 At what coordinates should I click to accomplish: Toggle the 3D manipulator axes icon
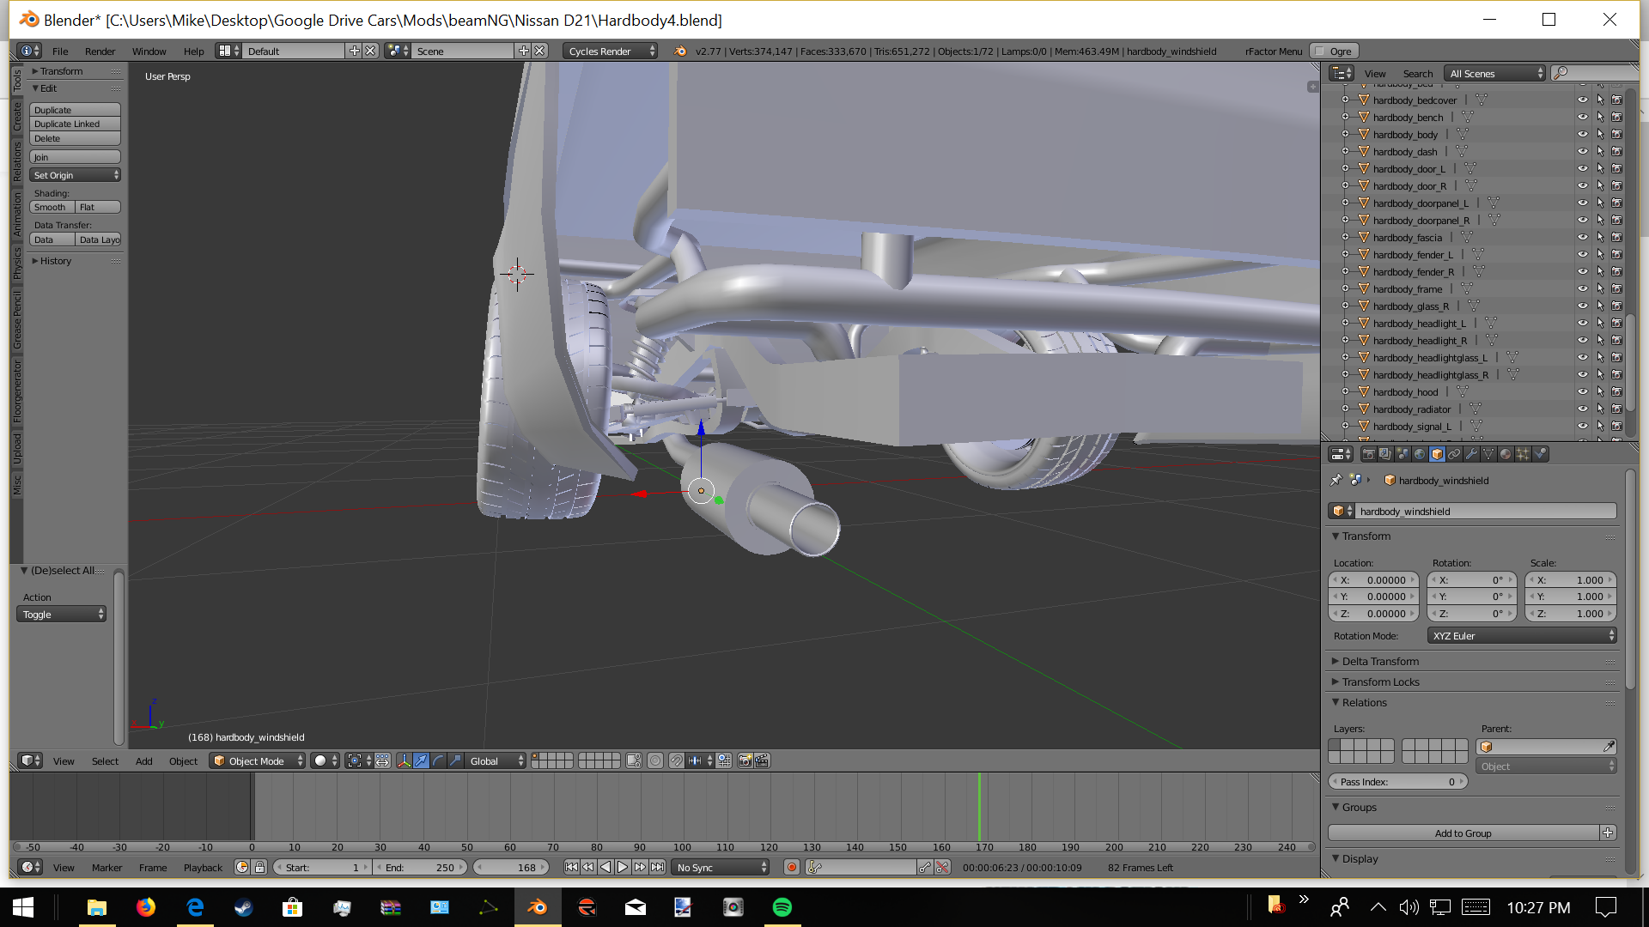[x=404, y=761]
